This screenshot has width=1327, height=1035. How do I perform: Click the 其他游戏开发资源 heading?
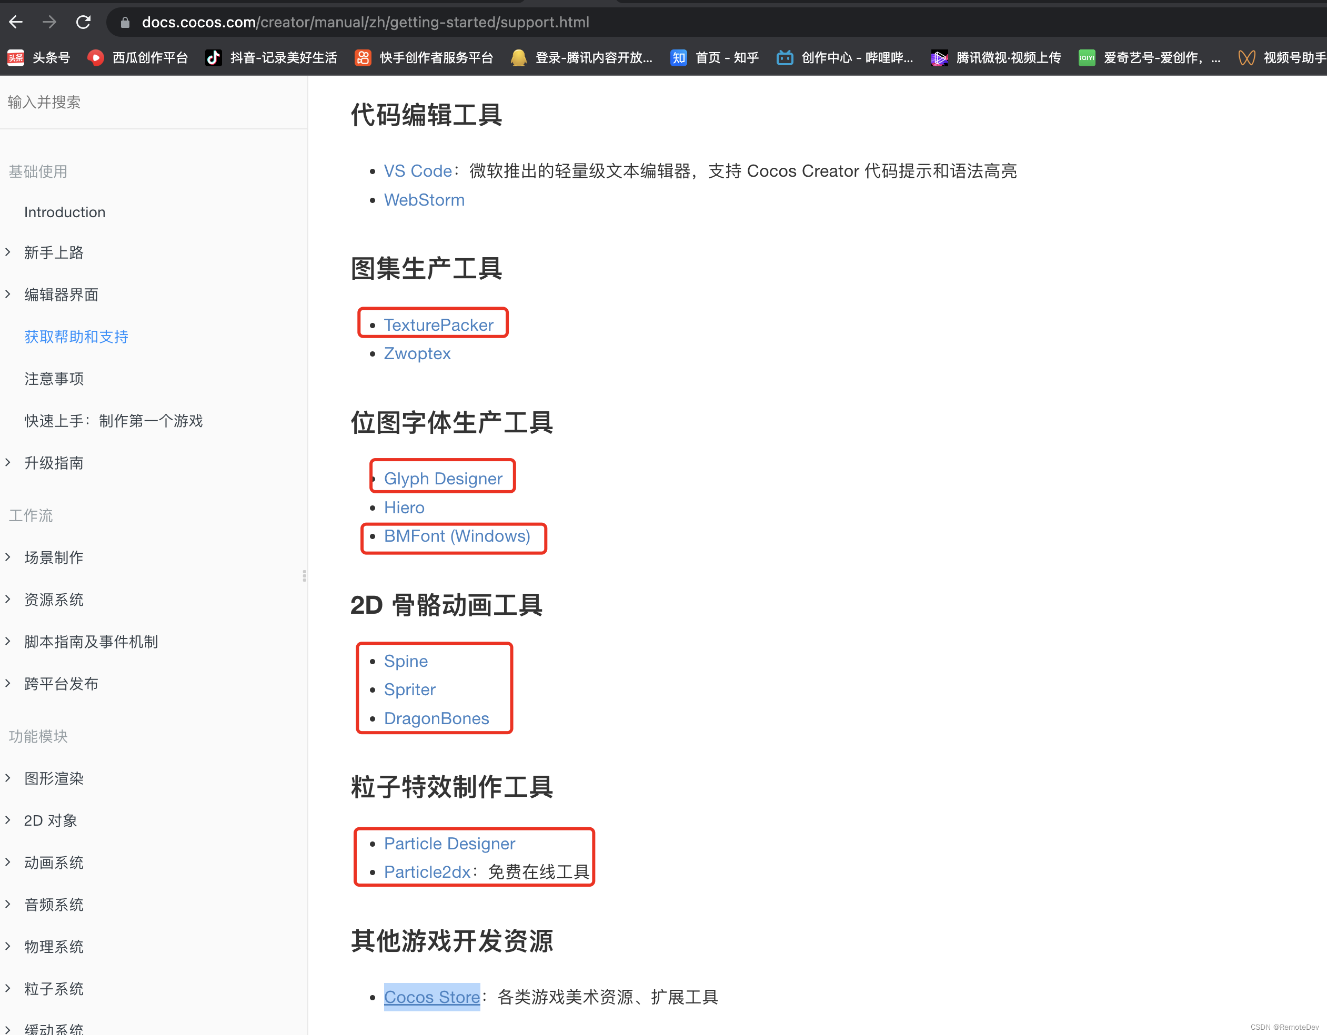click(x=451, y=940)
